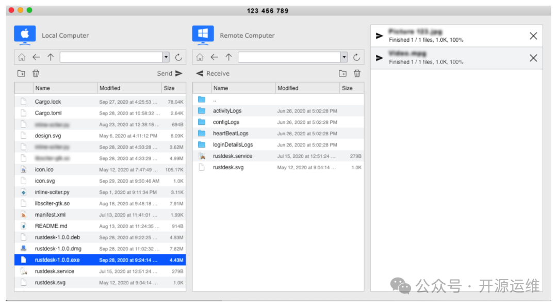Navigate back in Remote Computer panel
The height and width of the screenshot is (308, 557).
[x=214, y=57]
